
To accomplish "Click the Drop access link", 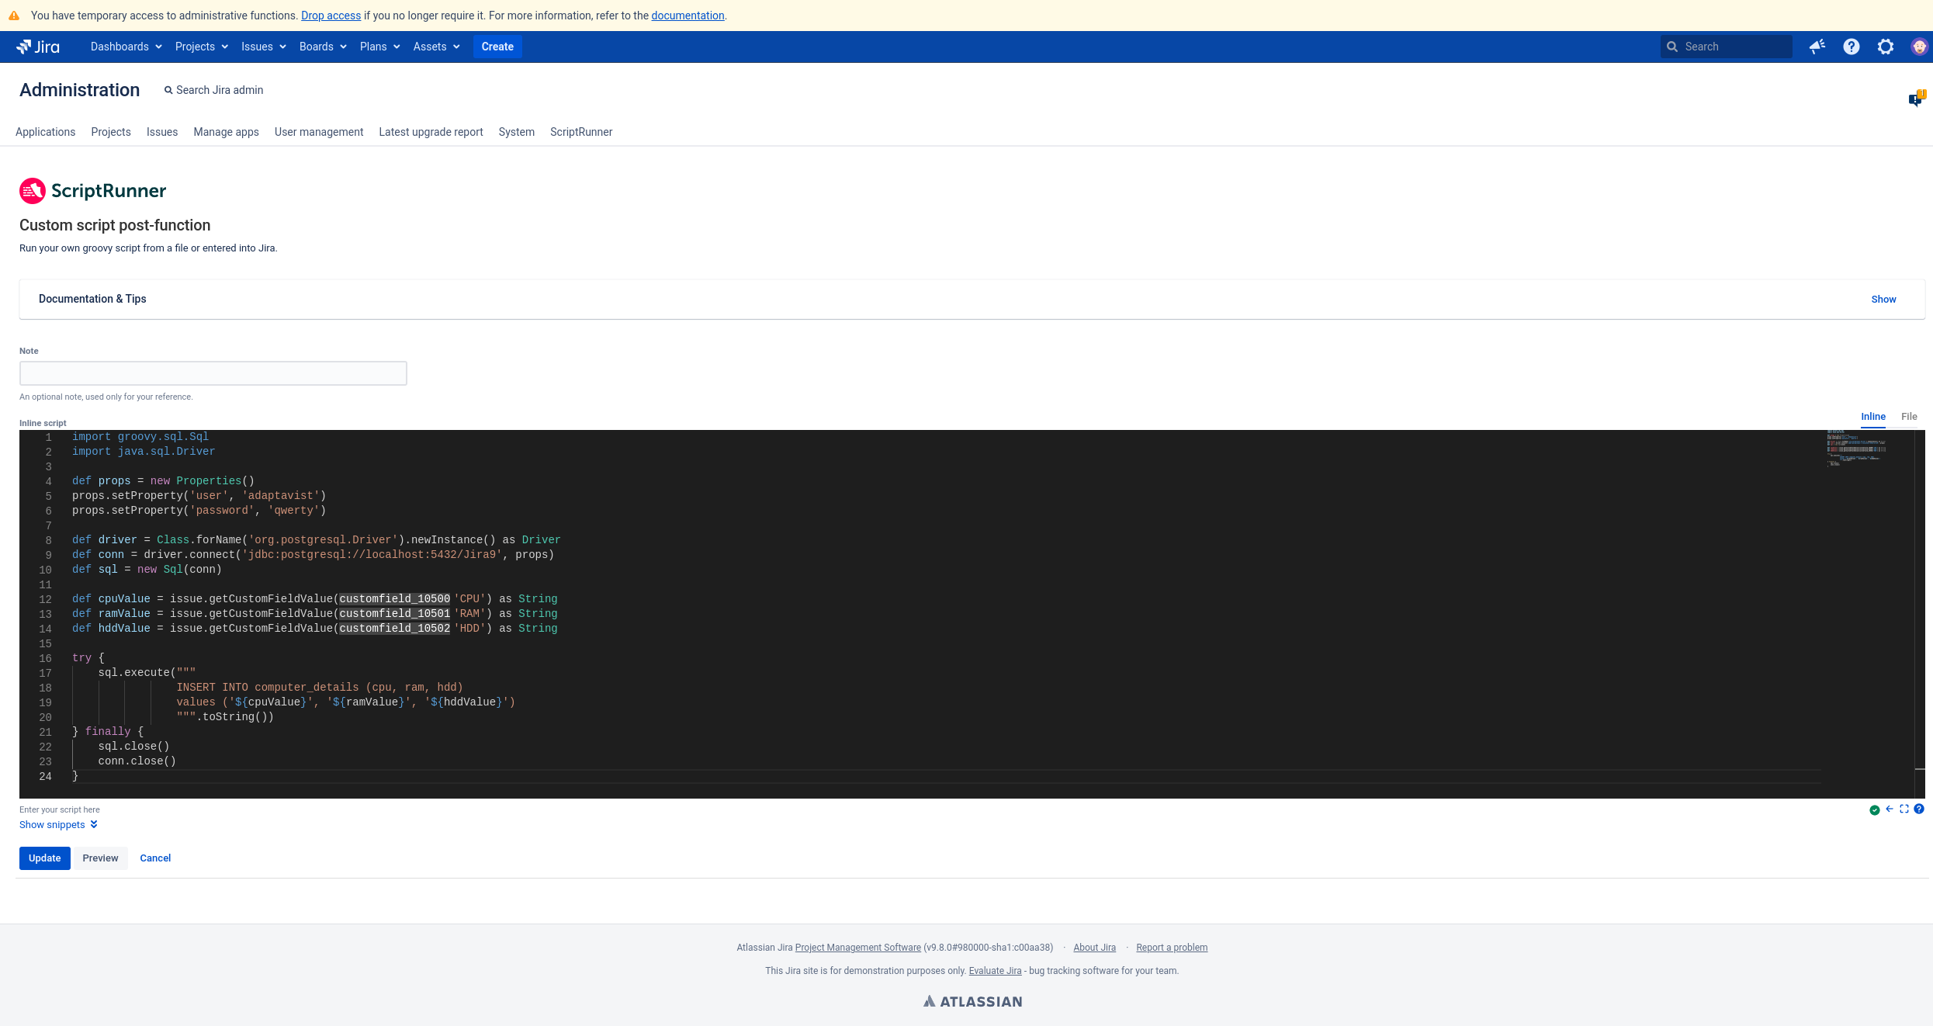I will coord(331,15).
